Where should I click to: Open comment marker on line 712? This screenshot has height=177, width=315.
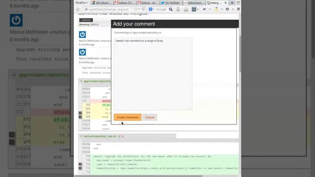(x=80, y=168)
